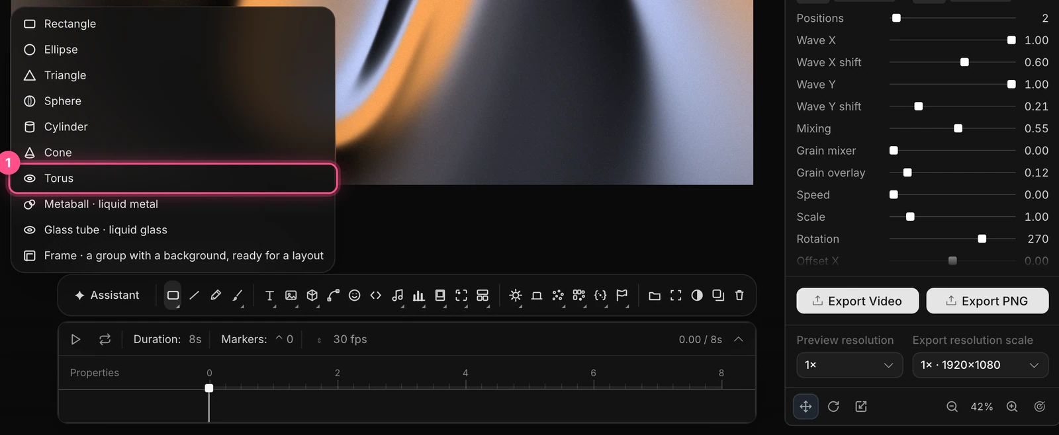Toggle loop playback

(105, 339)
